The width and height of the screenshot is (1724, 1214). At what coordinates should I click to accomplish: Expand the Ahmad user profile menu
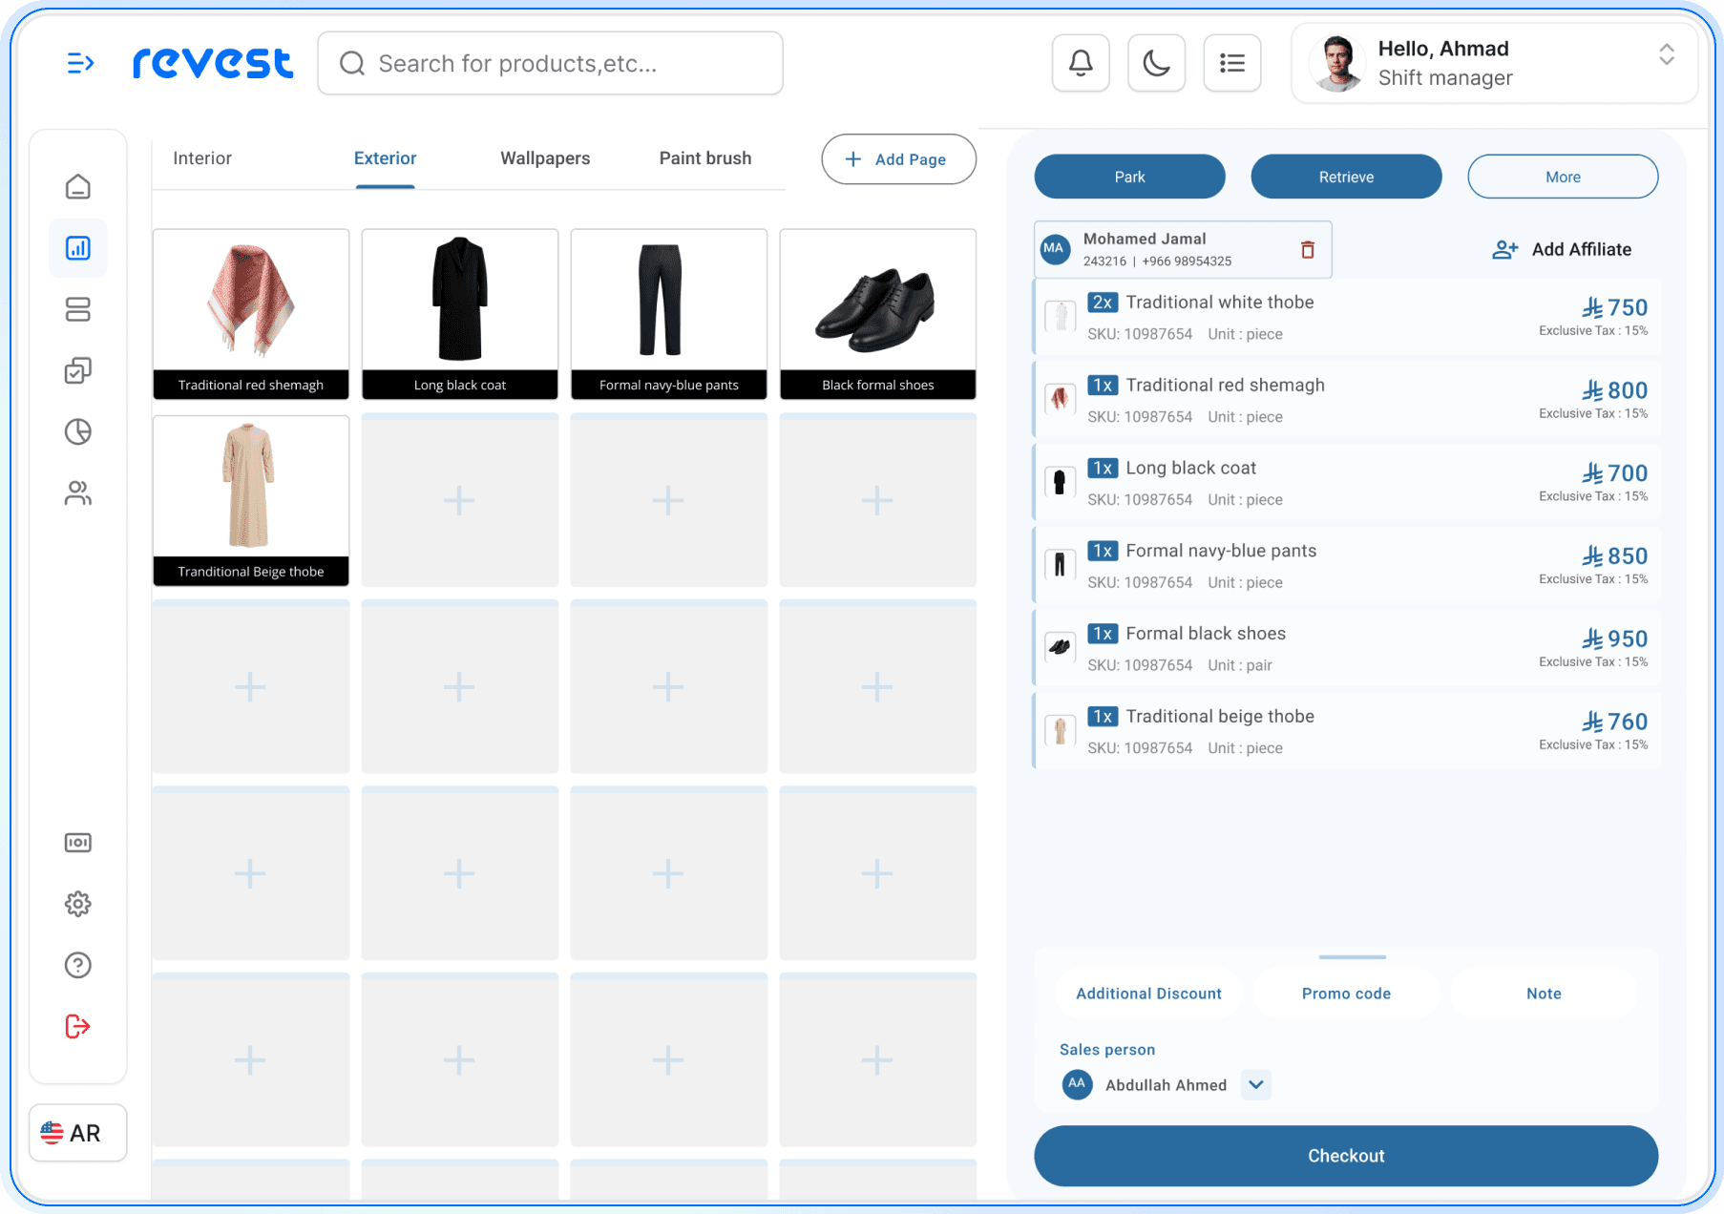(1666, 54)
